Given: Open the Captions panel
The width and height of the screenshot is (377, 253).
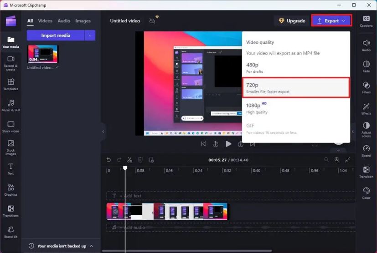Looking at the screenshot, I should coord(366,21).
